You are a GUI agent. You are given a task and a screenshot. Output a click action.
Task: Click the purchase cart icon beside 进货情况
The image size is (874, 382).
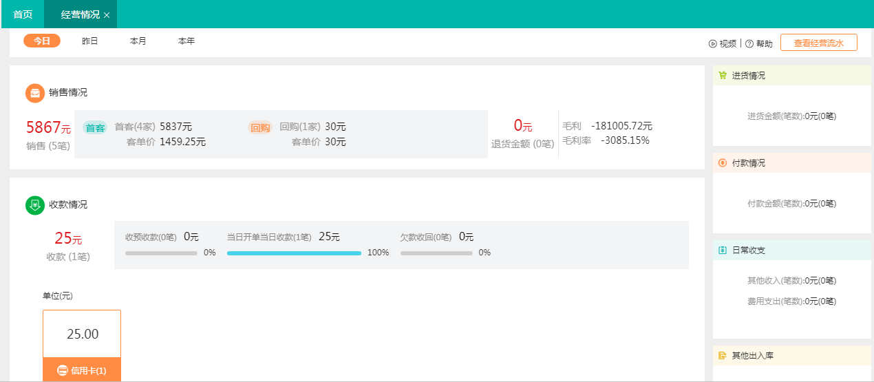723,76
